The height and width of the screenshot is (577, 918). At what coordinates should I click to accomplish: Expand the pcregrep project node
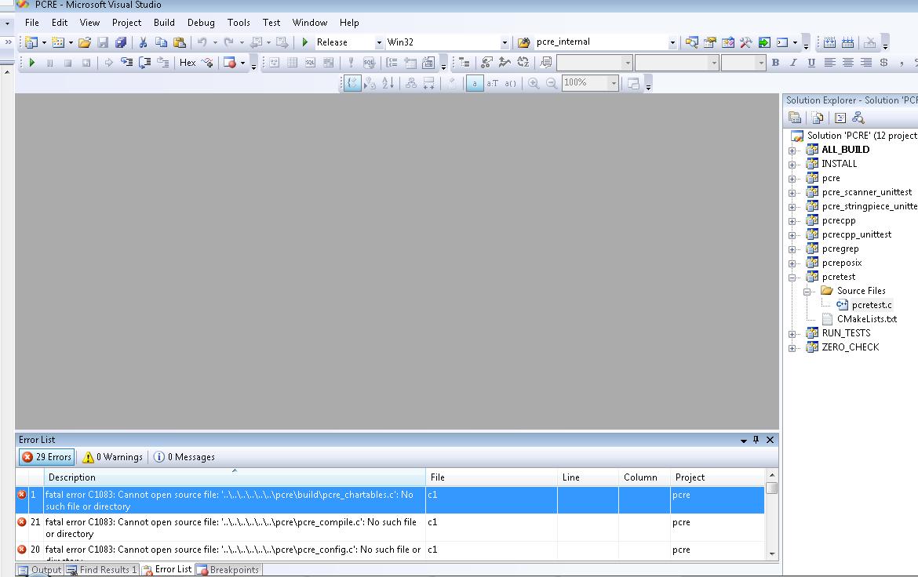coord(792,249)
